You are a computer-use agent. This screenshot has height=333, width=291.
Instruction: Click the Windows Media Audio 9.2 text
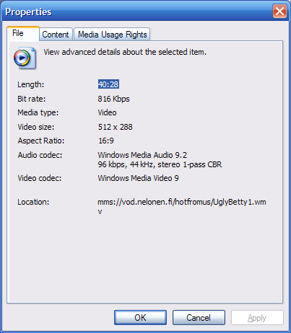pos(142,155)
